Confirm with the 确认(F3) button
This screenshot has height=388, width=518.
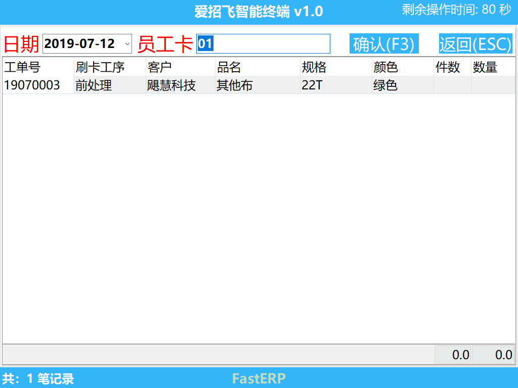pyautogui.click(x=384, y=43)
